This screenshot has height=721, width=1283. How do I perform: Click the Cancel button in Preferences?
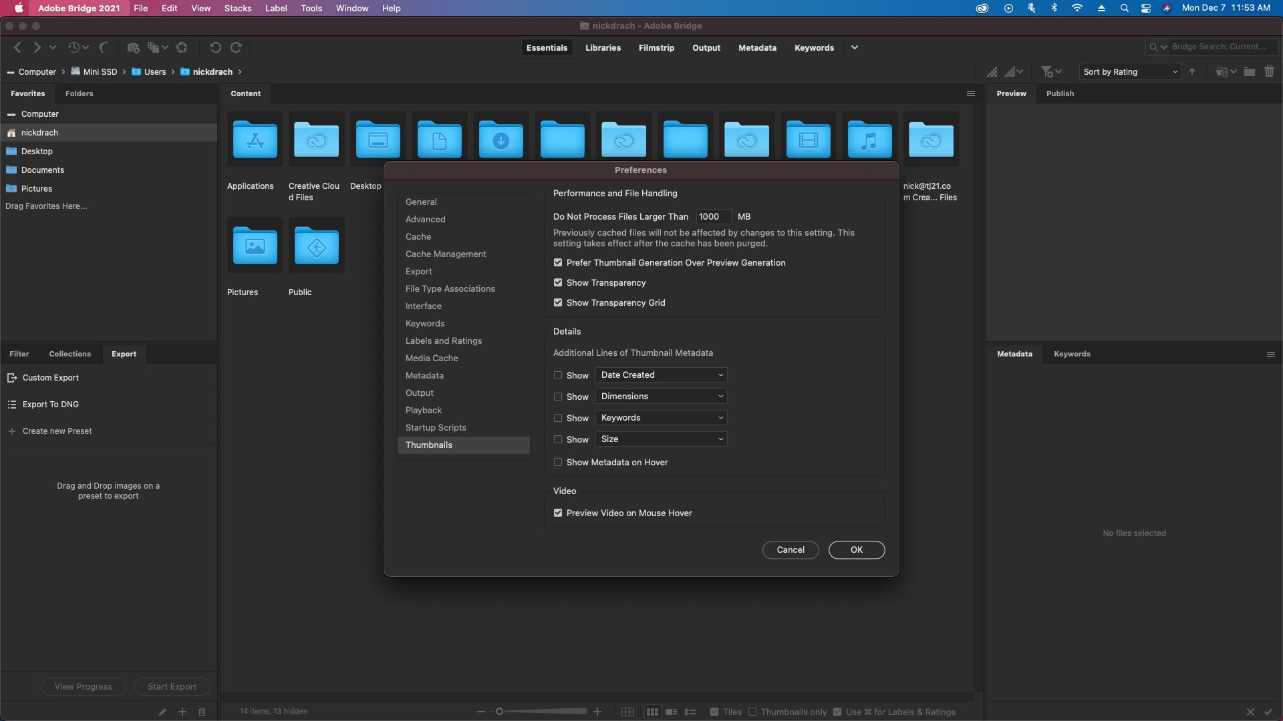click(x=790, y=549)
